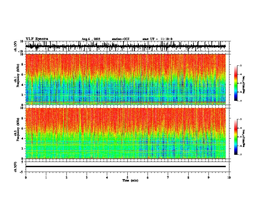Click the ch.1 spectrogram color scale bar
The image size is (258, 199).
(x=236, y=83)
